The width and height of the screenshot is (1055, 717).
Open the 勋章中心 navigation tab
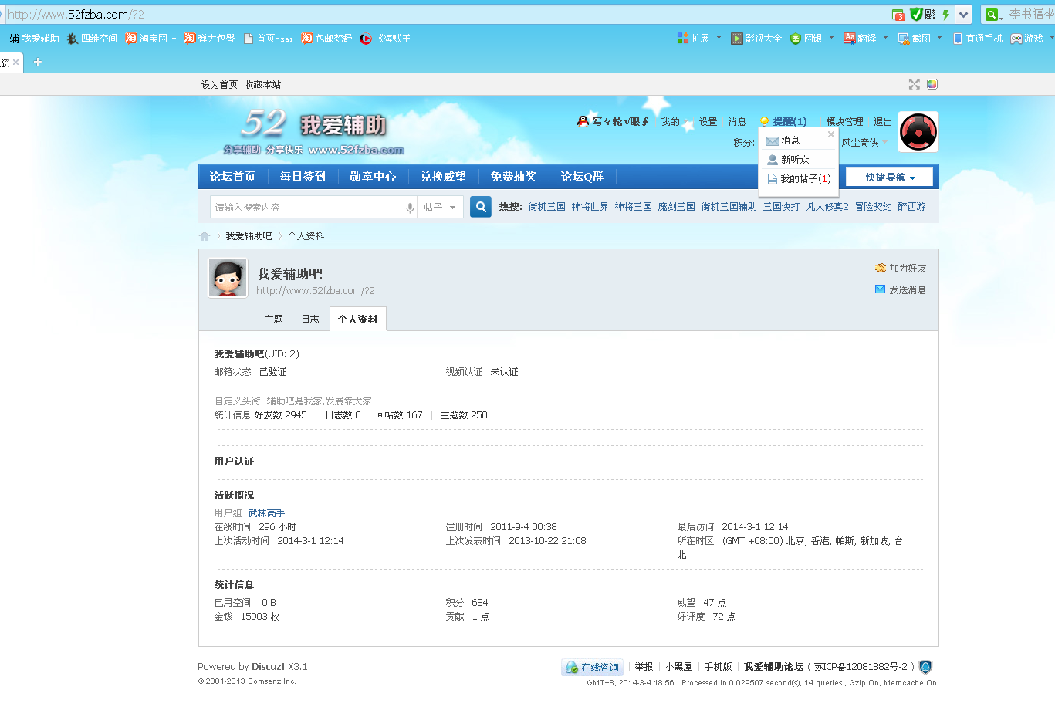pos(373,177)
